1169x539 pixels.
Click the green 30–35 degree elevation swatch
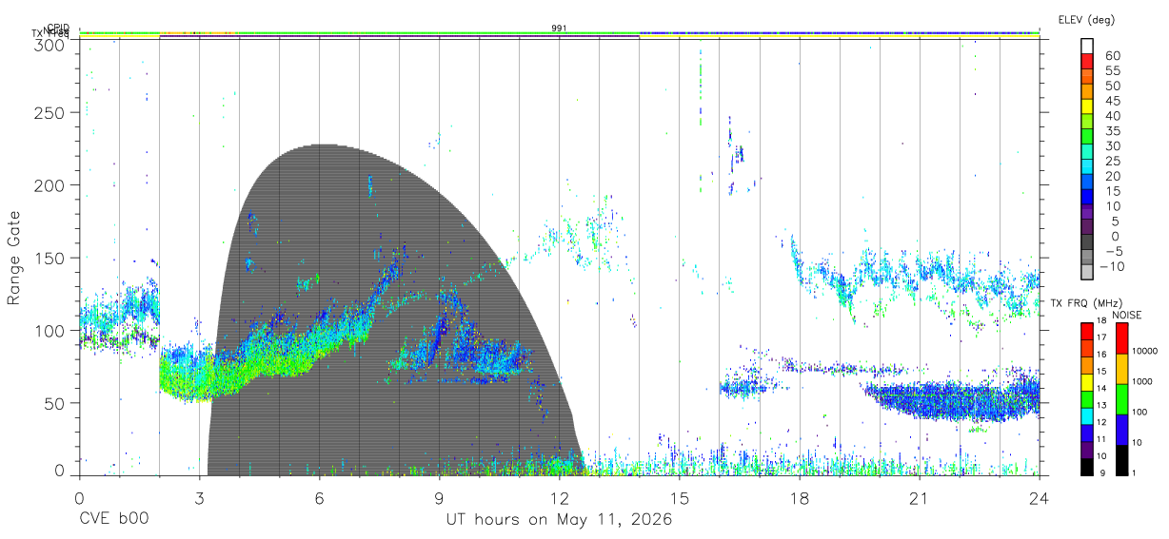coord(1087,138)
